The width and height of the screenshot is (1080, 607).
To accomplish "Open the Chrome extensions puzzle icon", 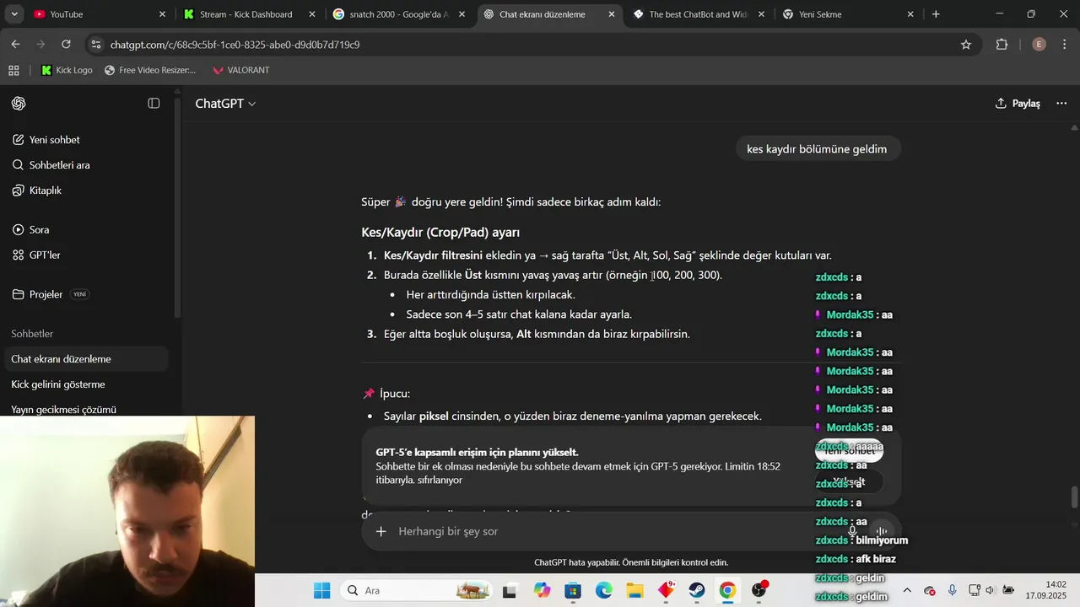I will [1002, 45].
